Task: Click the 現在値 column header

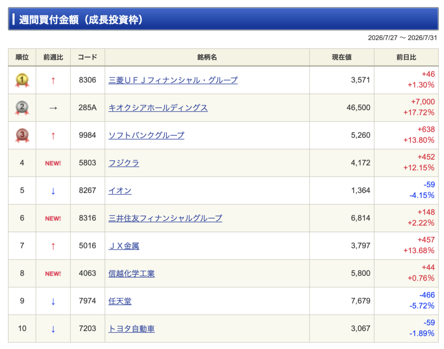Action: [x=342, y=57]
